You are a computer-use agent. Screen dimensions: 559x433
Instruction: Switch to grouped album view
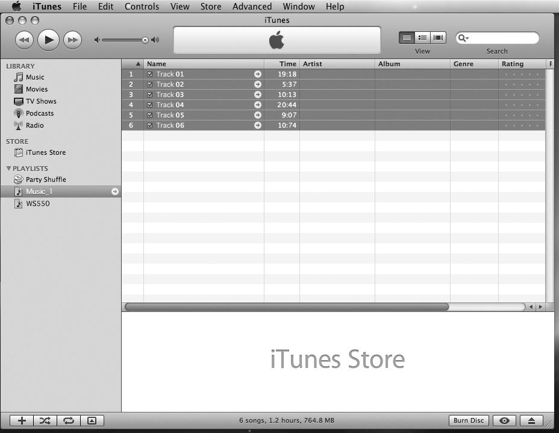coord(422,38)
